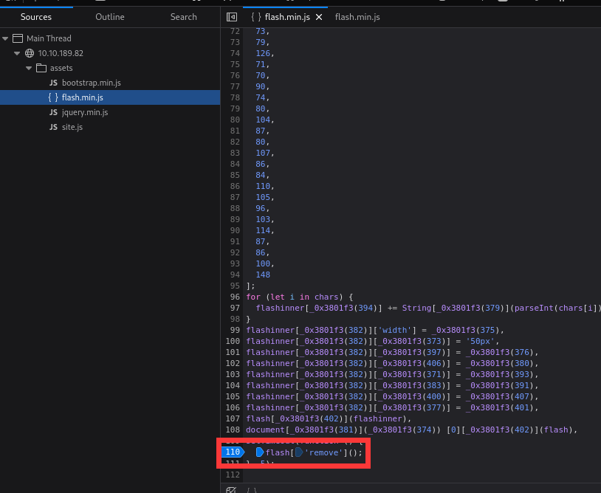Click the globe icon beside 10.10.189.82
The image size is (601, 493).
(30, 53)
